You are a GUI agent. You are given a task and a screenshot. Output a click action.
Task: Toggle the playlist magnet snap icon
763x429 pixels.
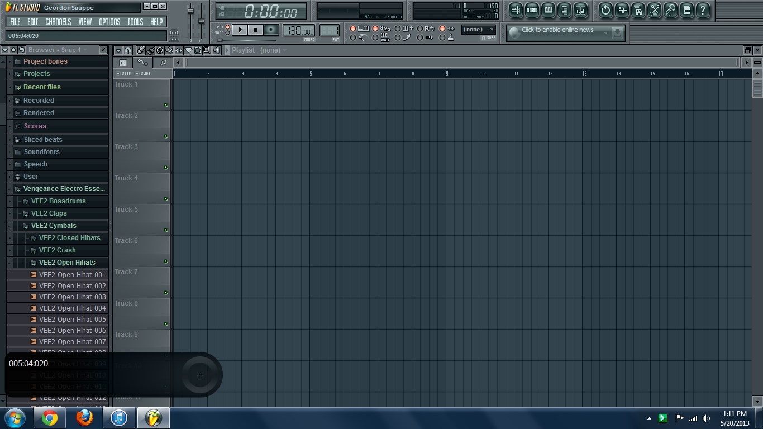click(x=128, y=50)
